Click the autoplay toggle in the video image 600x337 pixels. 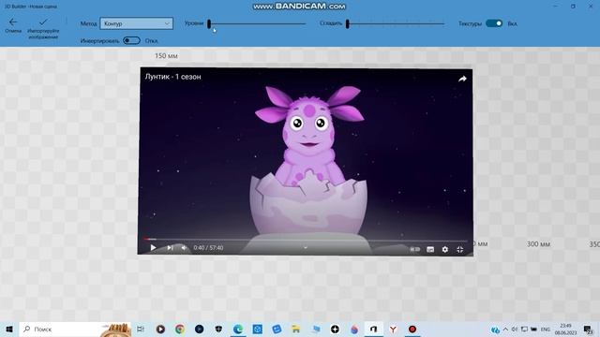point(414,249)
